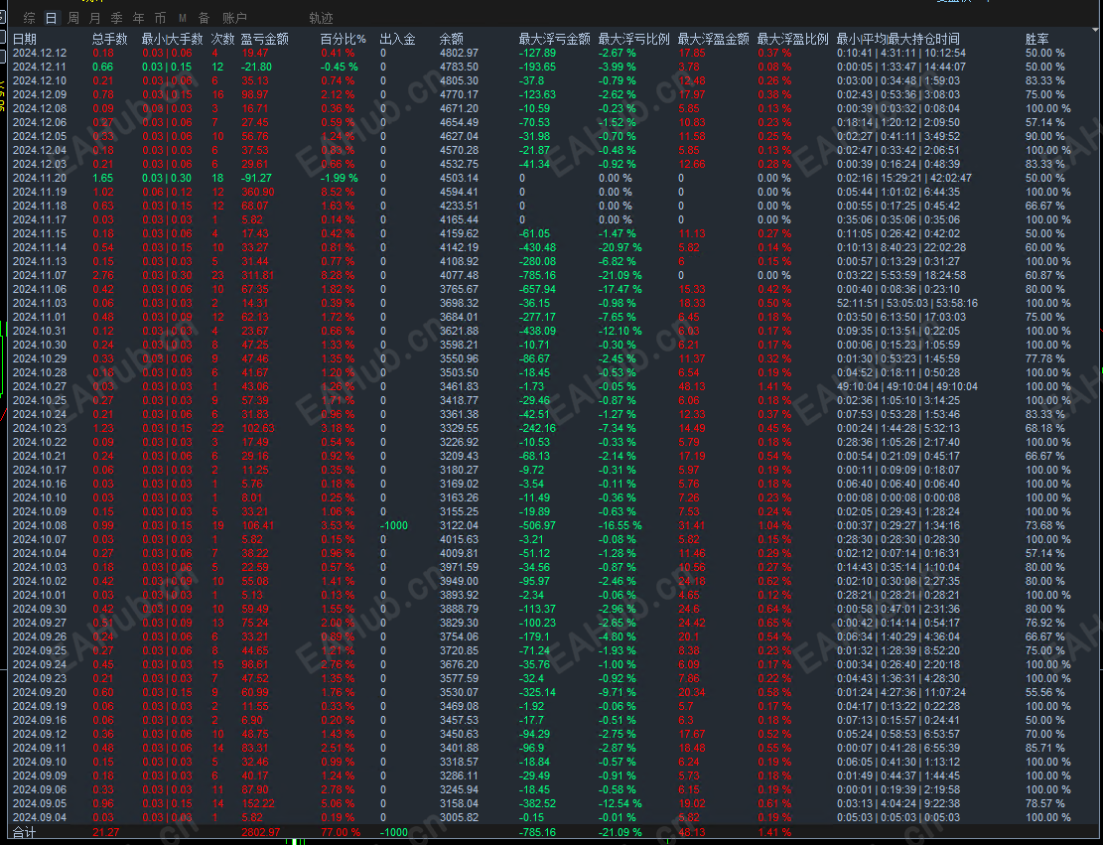The image size is (1103, 845).
Task: Select the 2024.11.19 date row
Action: (40, 192)
